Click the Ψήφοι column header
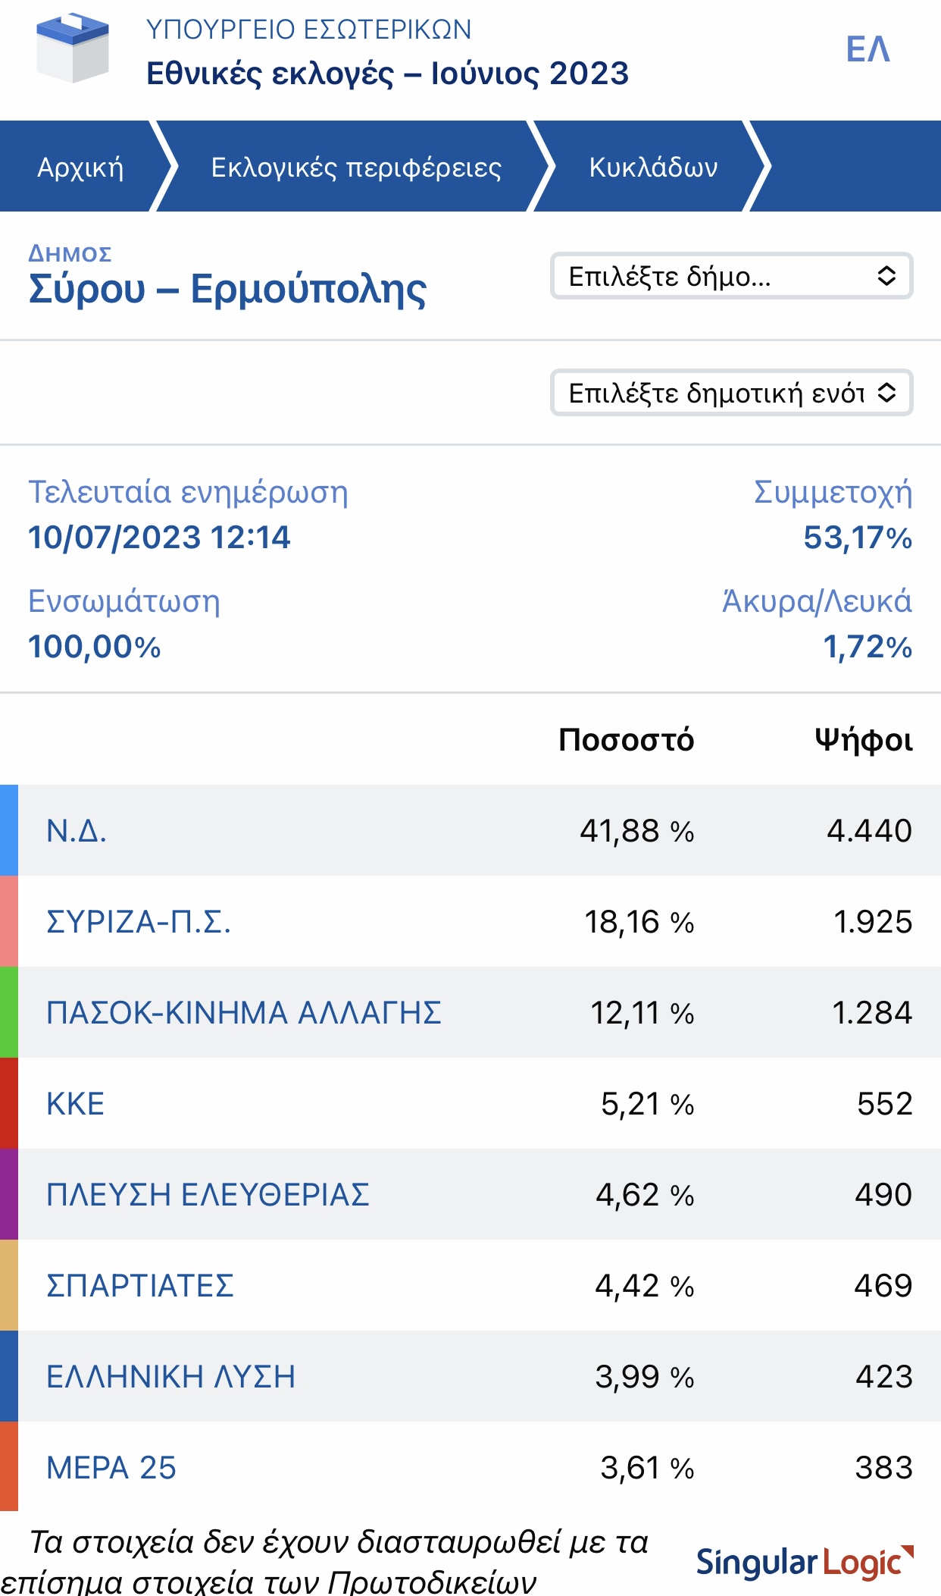Image resolution: width=941 pixels, height=1596 pixels. pyautogui.click(x=863, y=740)
